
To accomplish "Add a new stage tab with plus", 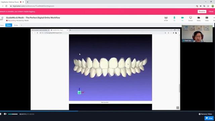I will coord(21,25).
